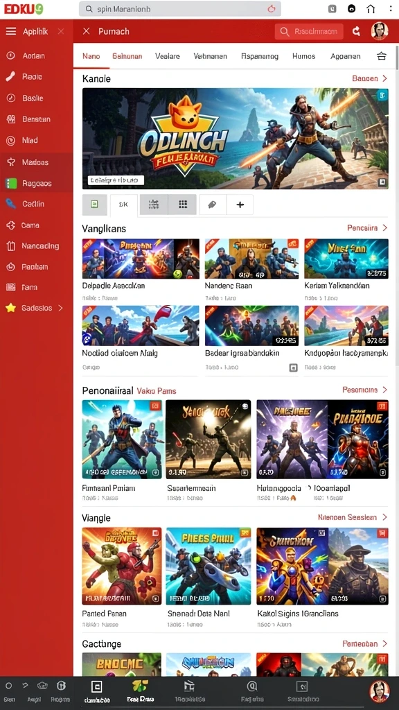Open Nancading in the sidebar
This screenshot has height=710, width=399.
tap(40, 246)
